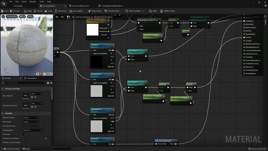Browse to Phys Material asset magnifier icon
The height and width of the screenshot is (151, 268).
click(x=35, y=97)
